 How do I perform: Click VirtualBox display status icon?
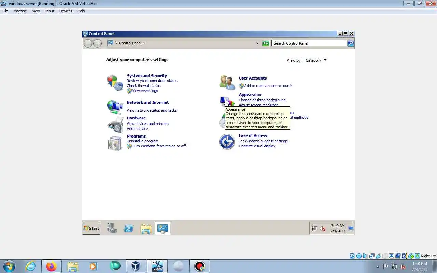pos(391,256)
